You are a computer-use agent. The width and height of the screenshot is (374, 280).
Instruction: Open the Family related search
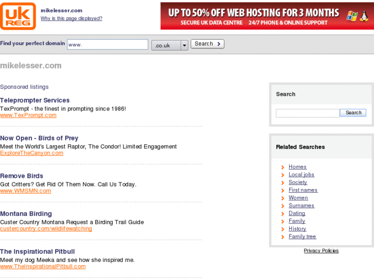pos(297,221)
